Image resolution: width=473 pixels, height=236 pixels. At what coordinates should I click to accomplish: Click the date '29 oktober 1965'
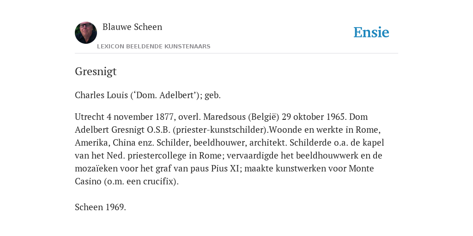click(314, 117)
